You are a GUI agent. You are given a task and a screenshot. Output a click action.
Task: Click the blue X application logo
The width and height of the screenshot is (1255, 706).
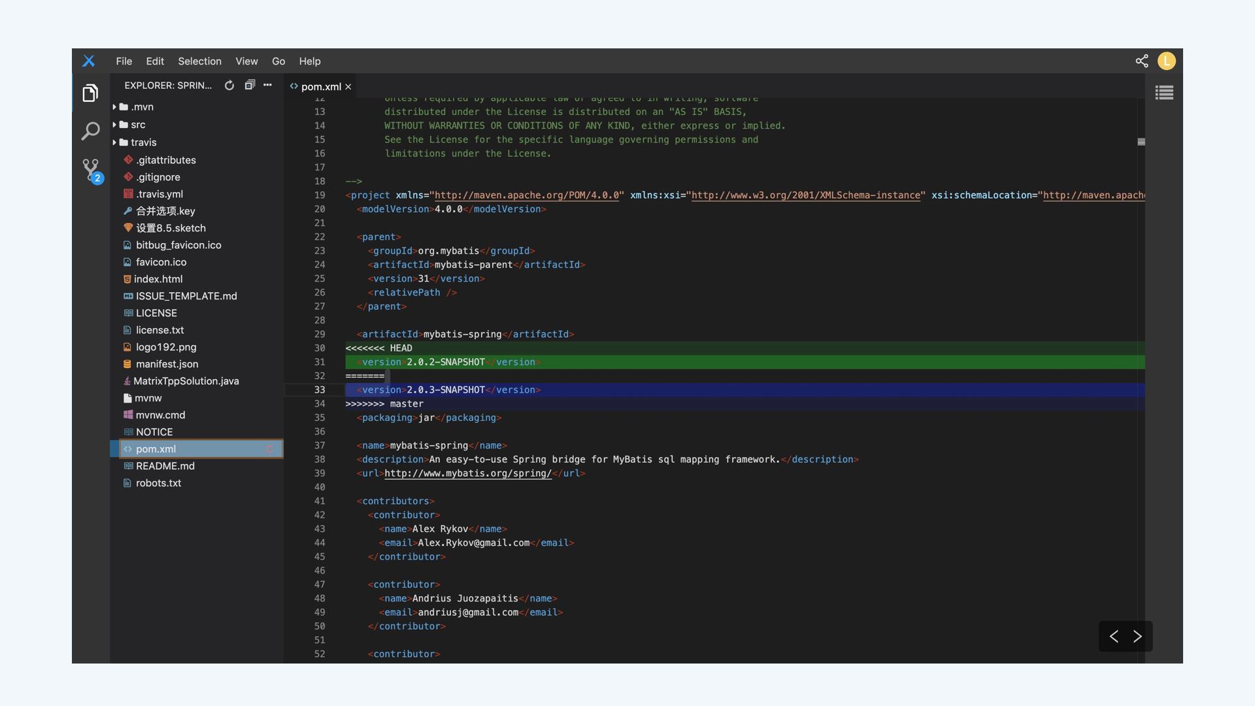[89, 61]
